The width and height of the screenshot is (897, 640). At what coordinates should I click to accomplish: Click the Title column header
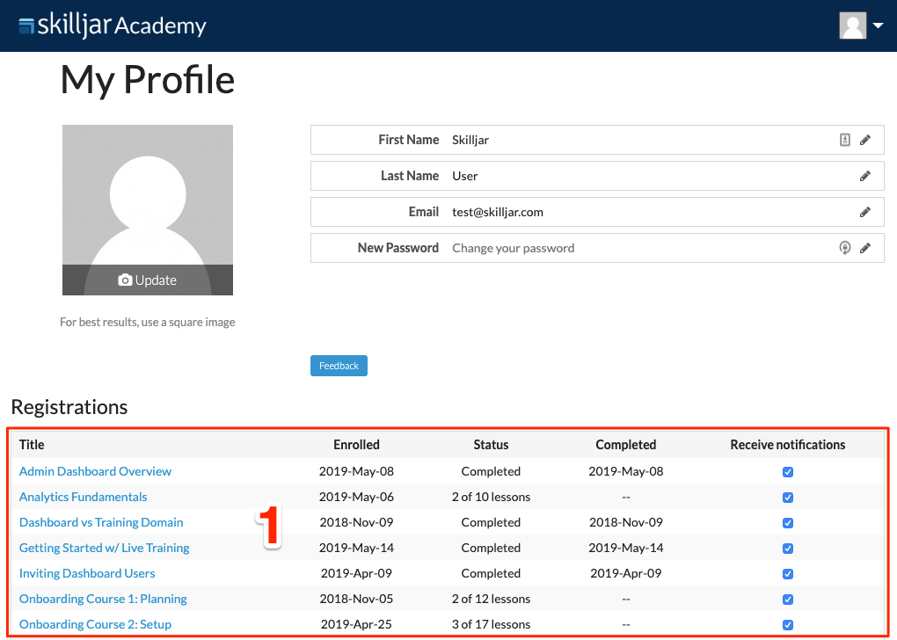click(32, 445)
